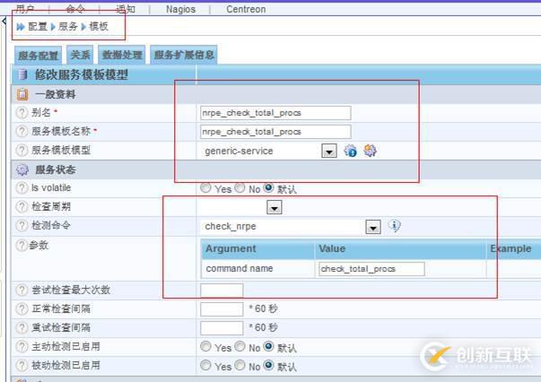Image resolution: width=541 pixels, height=382 pixels.
Task: Click the help icon beside 重试检查间隔
Action: click(x=22, y=327)
